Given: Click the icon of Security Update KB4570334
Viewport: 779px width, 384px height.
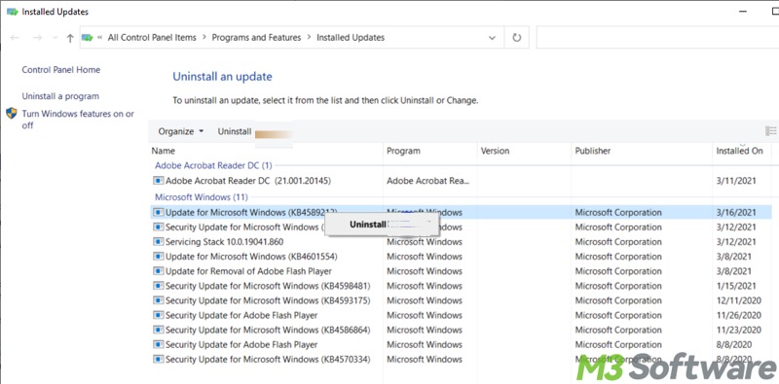Looking at the screenshot, I should click(158, 359).
